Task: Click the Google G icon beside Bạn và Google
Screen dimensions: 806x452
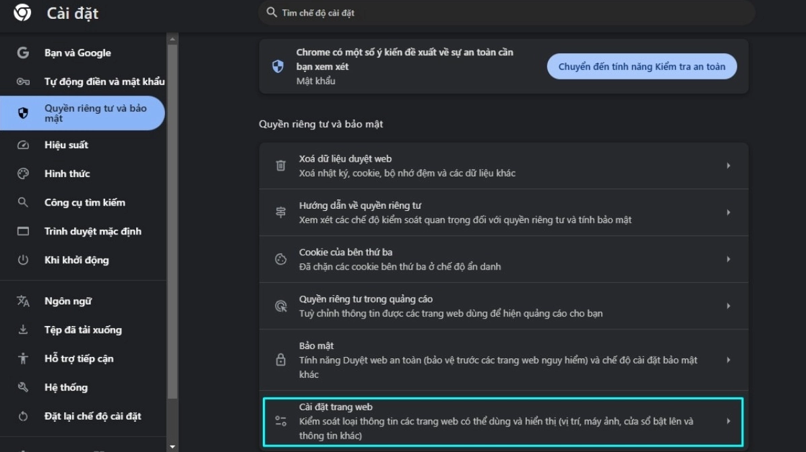Action: [x=22, y=53]
